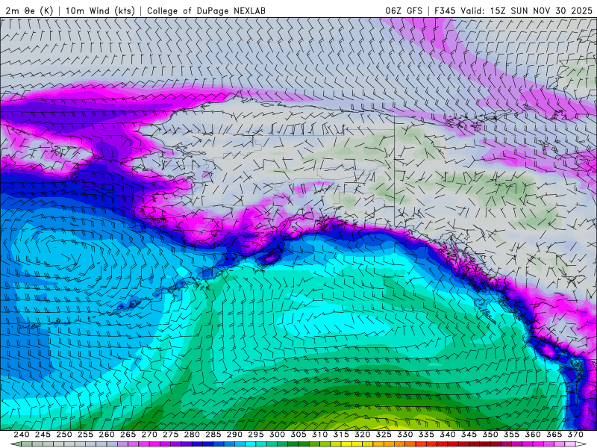
Task: Click the 250 value on the color scale
Action: coord(64,435)
